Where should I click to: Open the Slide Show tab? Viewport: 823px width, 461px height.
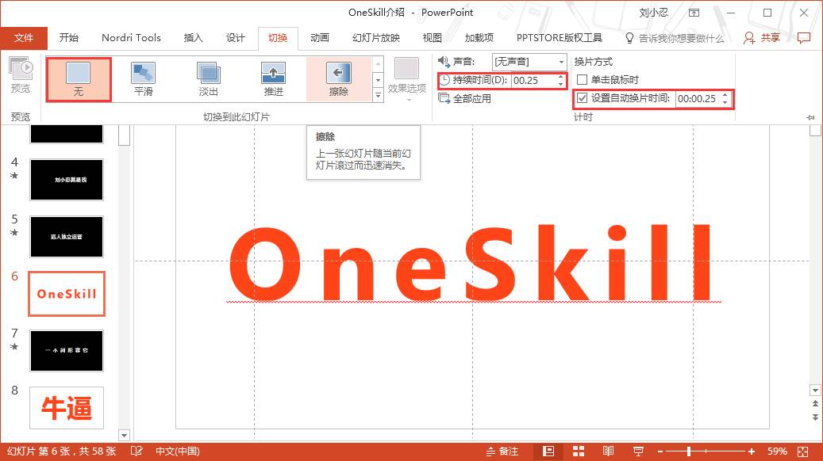(376, 38)
